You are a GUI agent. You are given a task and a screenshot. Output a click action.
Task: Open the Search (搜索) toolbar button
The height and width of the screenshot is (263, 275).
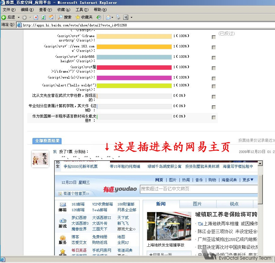[x=65, y=17]
